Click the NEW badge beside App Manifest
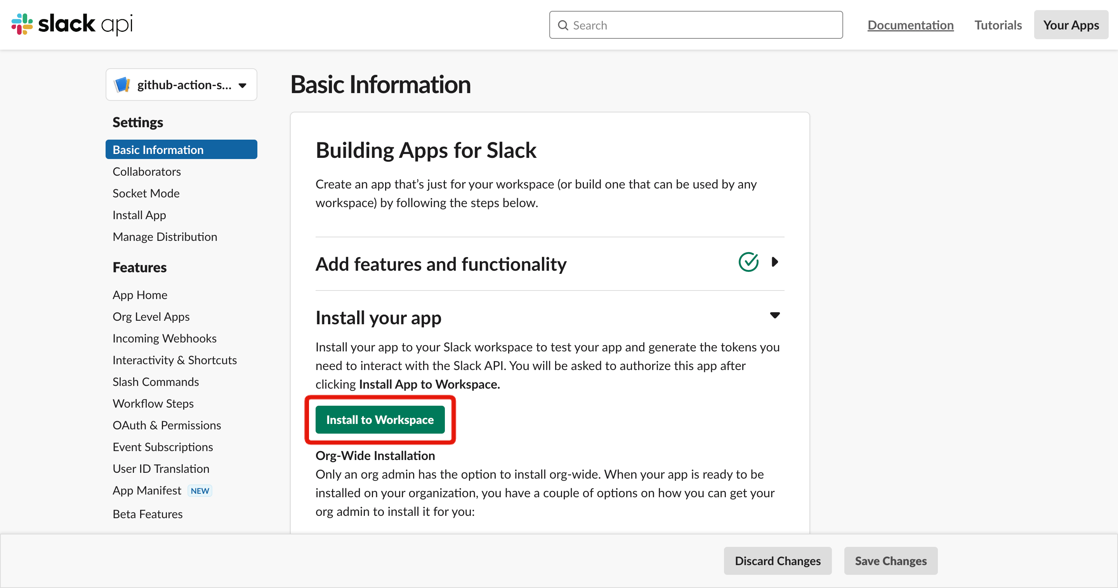 pos(200,491)
